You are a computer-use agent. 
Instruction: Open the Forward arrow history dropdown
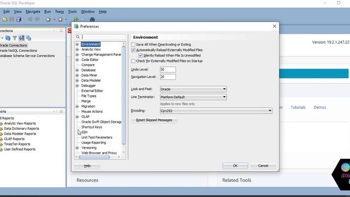pyautogui.click(x=66, y=20)
